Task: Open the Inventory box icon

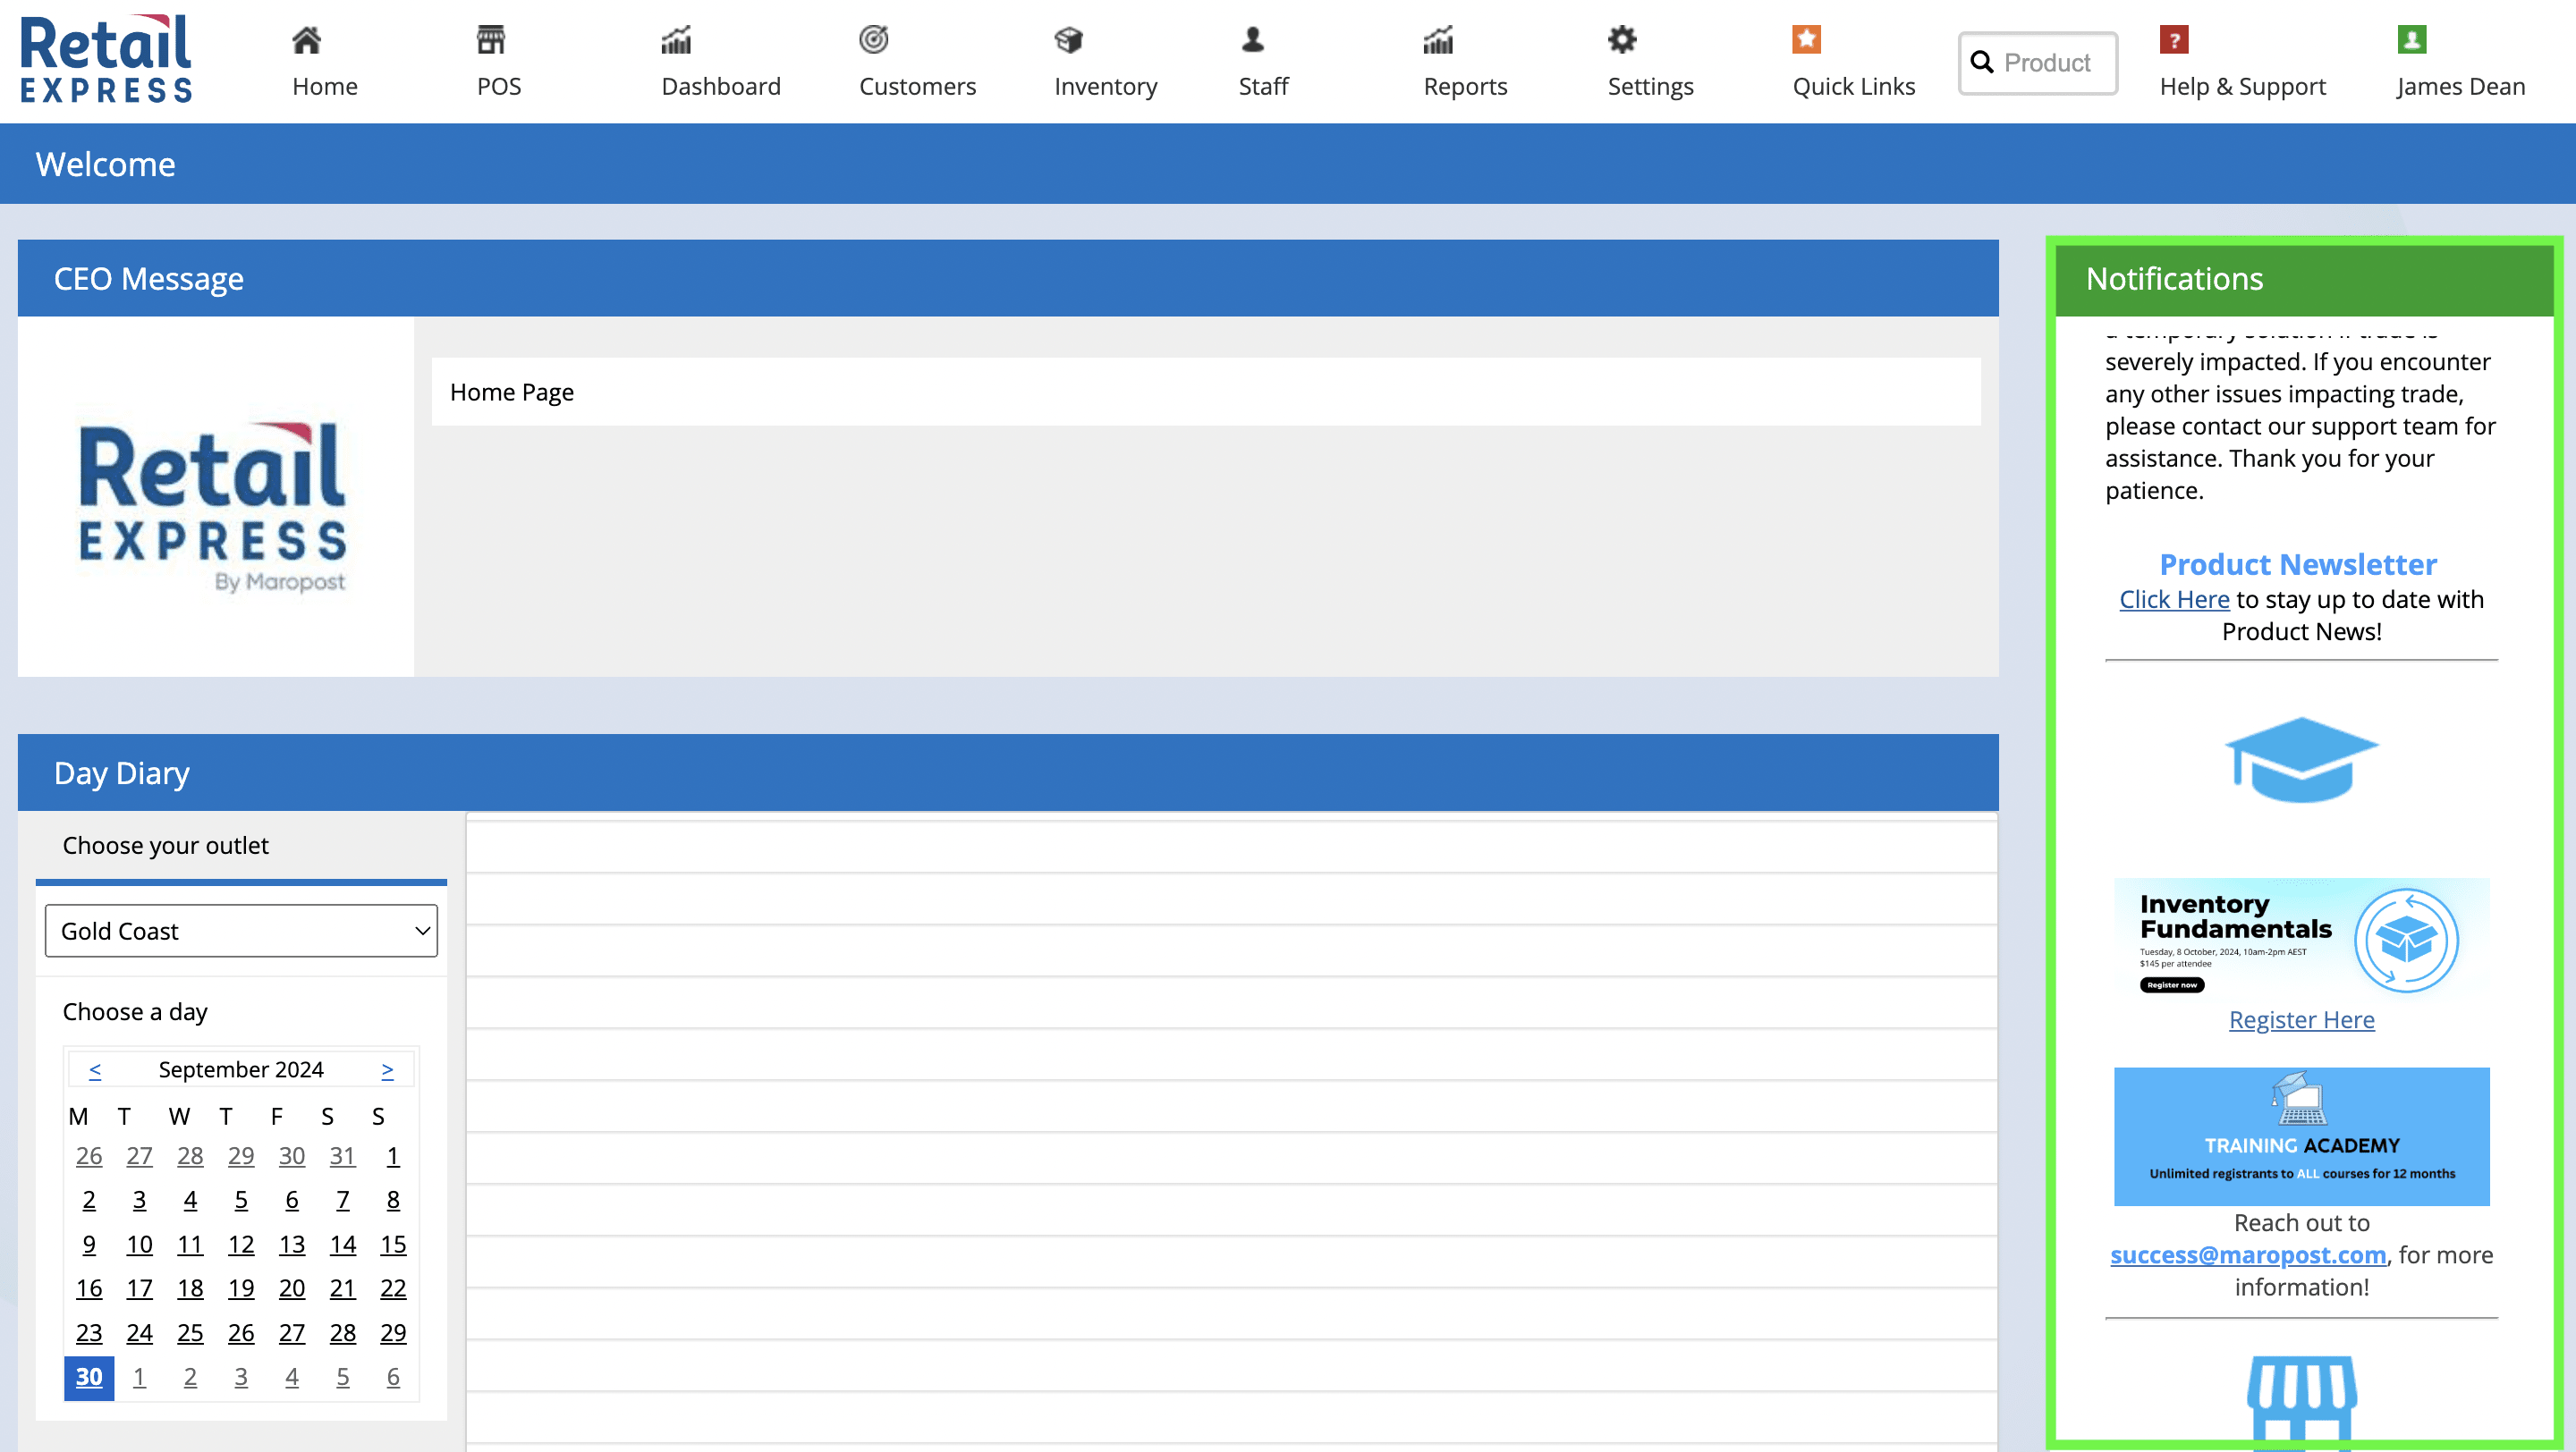Action: point(1068,40)
